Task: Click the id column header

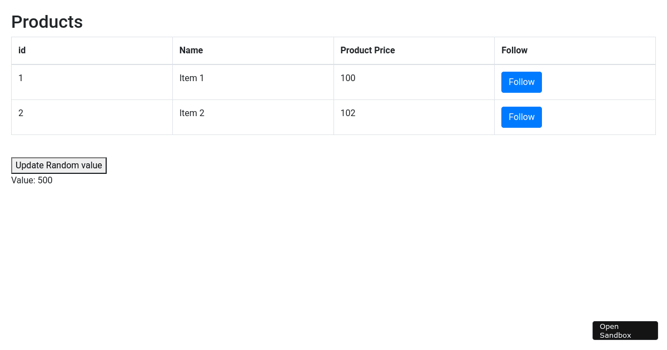Action: [x=22, y=50]
